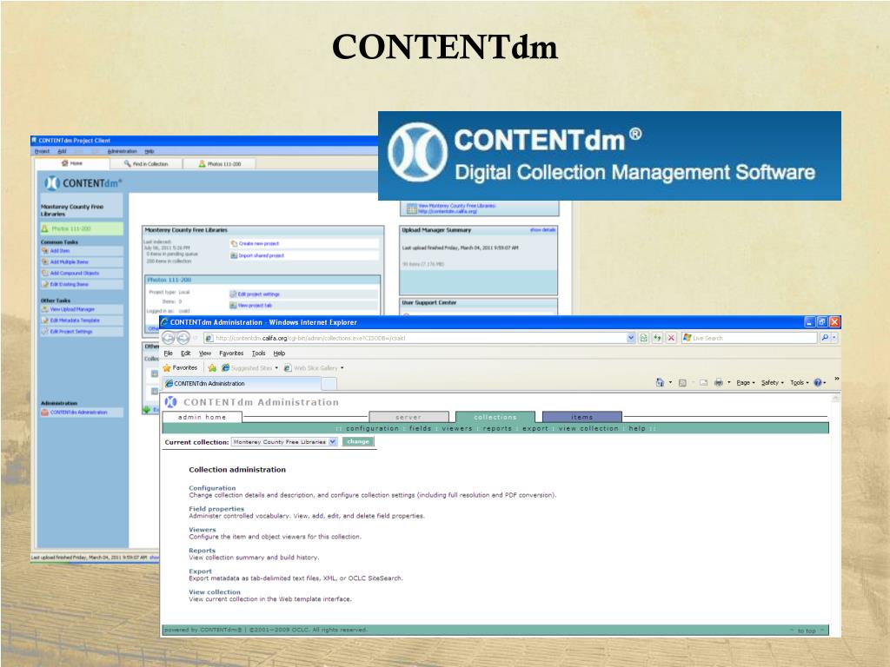The image size is (890, 667).
Task: Click Add Multiple Items icon in Project Client
Action: click(x=45, y=262)
